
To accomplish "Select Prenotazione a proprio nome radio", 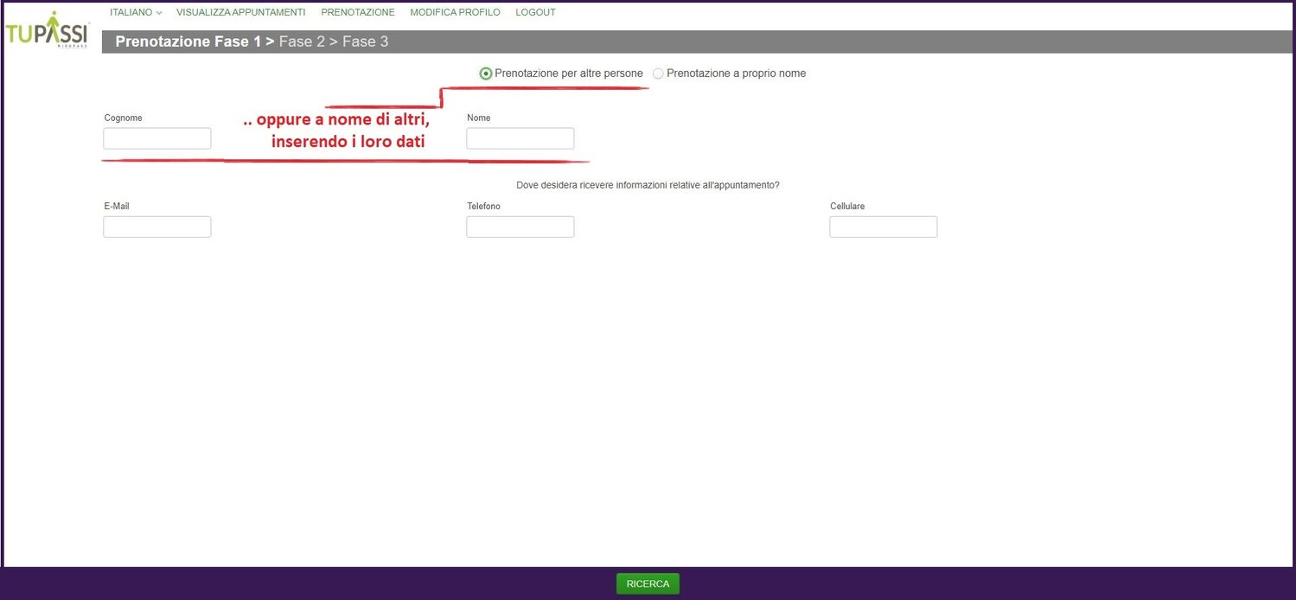I will pos(658,73).
